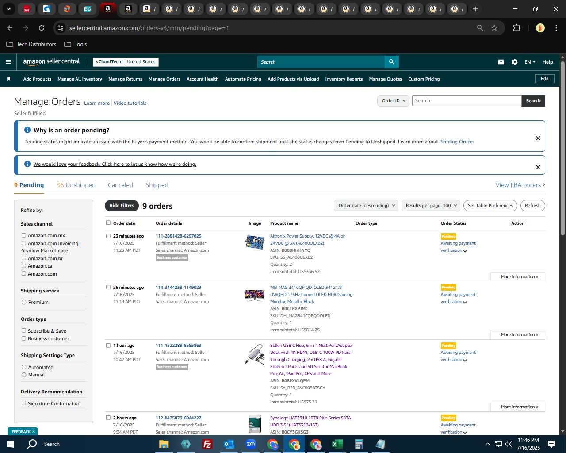
Task: Open FileZilla from the taskbar
Action: [207, 444]
